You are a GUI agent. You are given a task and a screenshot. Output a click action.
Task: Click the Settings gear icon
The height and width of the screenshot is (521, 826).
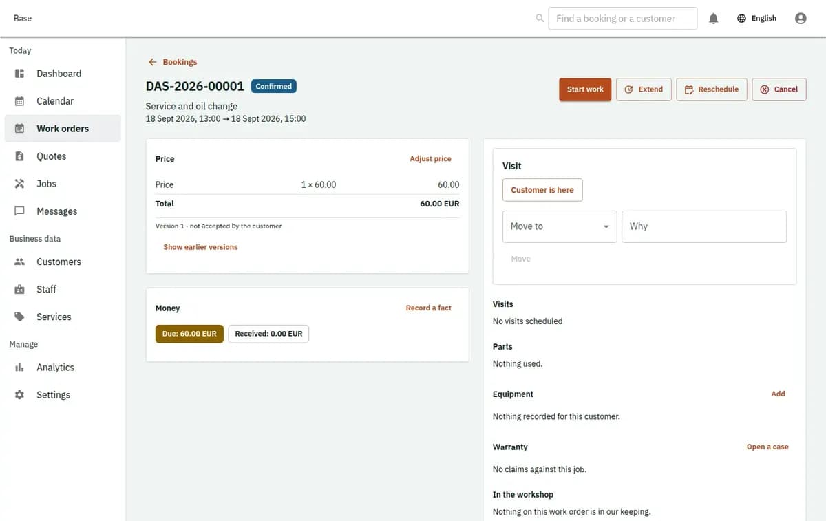[20, 395]
